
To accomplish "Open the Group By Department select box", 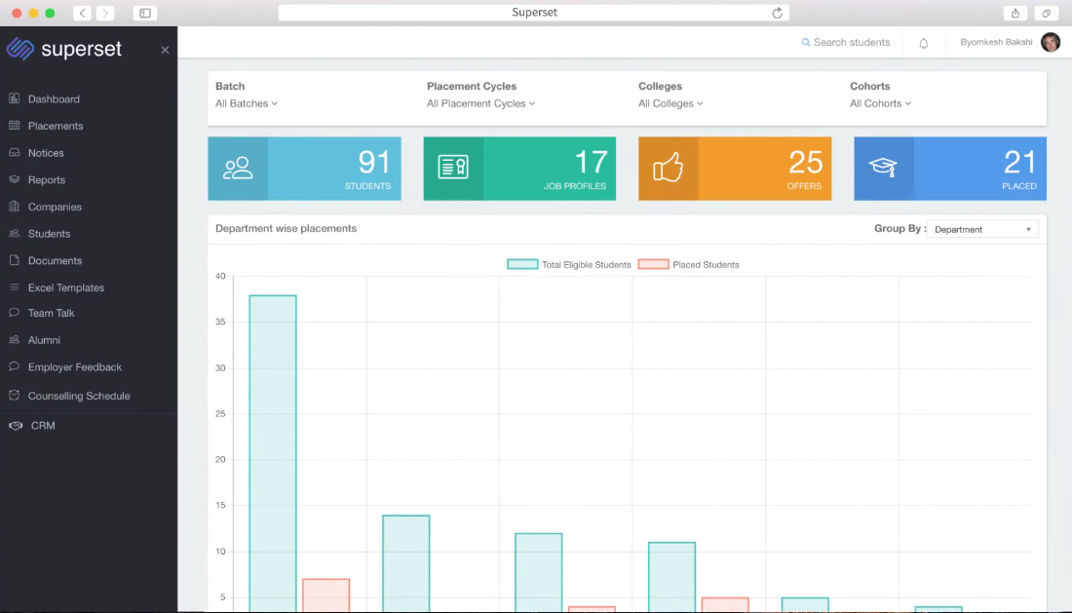I will (982, 229).
